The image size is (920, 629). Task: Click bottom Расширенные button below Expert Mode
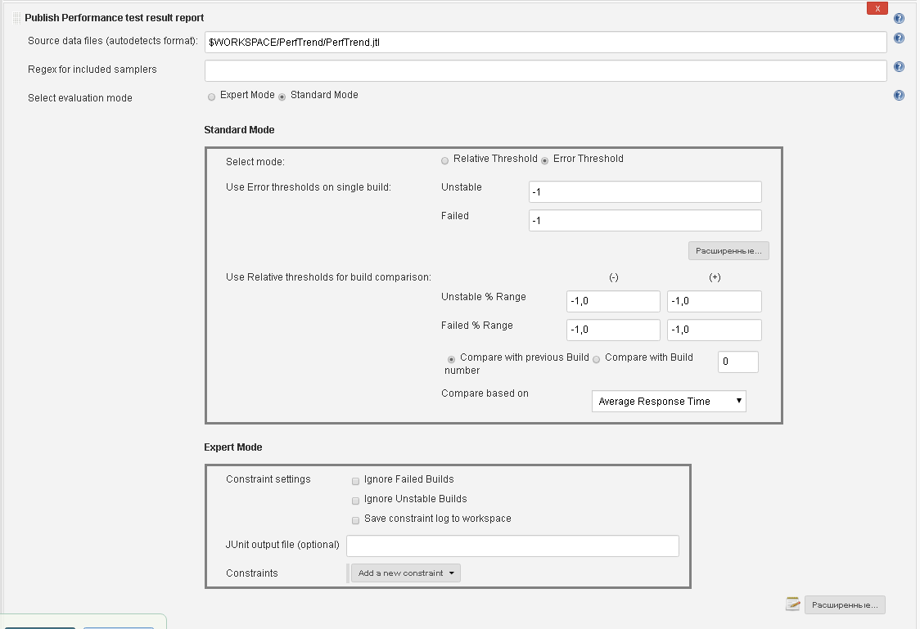point(845,605)
